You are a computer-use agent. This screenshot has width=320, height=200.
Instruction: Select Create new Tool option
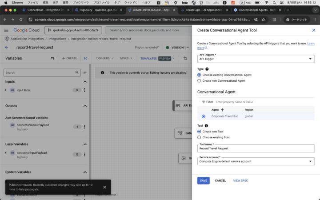click(199, 132)
